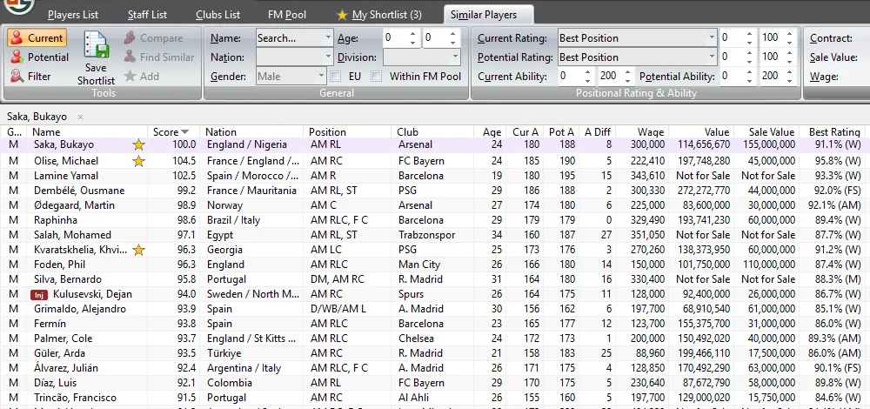Sort by the Wage column header
The height and width of the screenshot is (409, 870).
click(642, 132)
